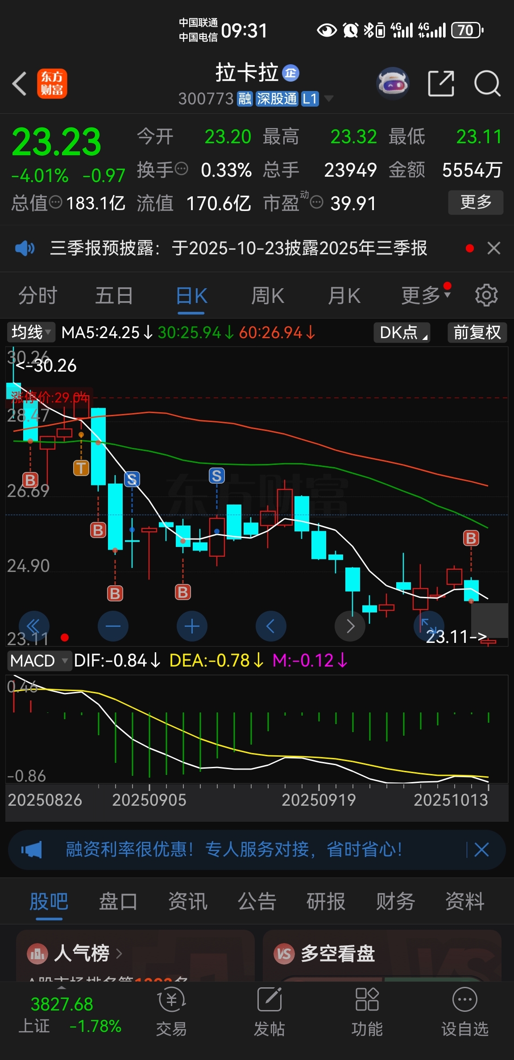Viewport: 514px width, 1060px height.
Task: Switch to 五日 chart tab
Action: pos(114,295)
